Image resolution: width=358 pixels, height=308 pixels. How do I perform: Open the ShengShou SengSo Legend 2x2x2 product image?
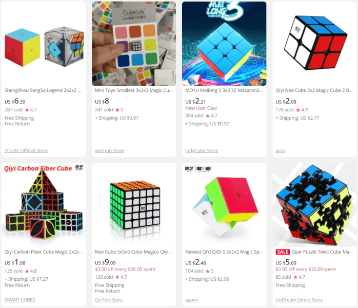[44, 44]
